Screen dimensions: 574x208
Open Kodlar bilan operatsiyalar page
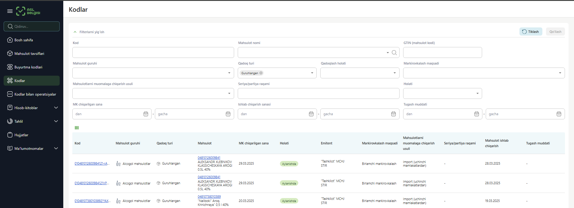coord(35,94)
